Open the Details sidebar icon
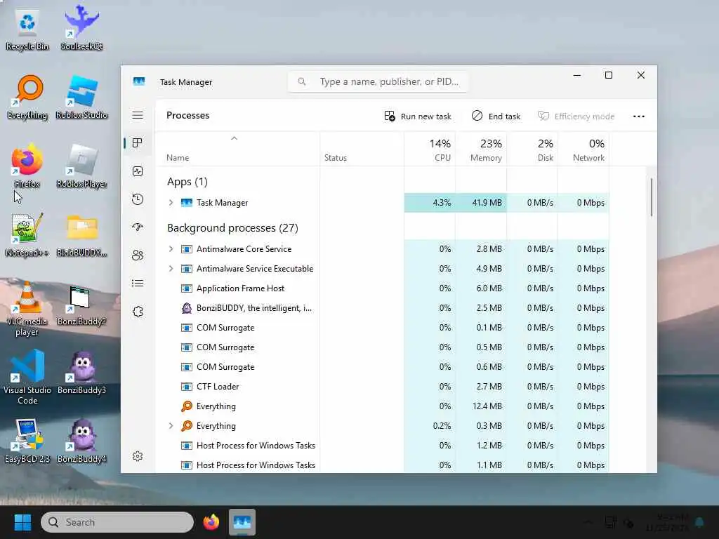Screen dimensions: 719x539 point(138,283)
